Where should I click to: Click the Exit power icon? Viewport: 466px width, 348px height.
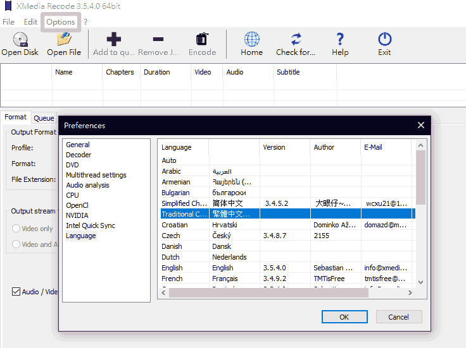(384, 39)
